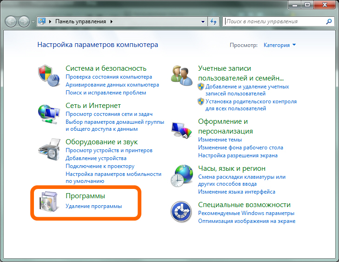Click shield icon beside 'Добавление и удаление учетных'
Screen dimensions: 339x262
tap(201, 87)
